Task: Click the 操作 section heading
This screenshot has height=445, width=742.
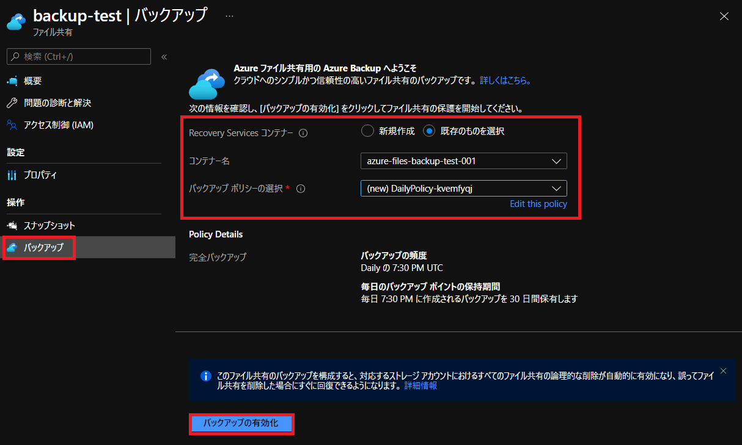Action: (x=16, y=203)
